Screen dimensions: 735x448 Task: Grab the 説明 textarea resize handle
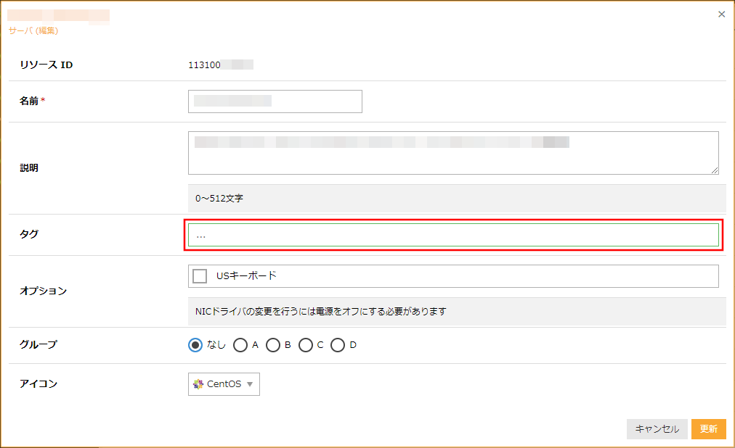coord(715,170)
